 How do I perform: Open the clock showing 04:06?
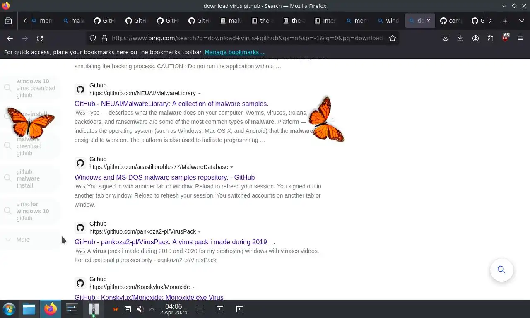173,309
